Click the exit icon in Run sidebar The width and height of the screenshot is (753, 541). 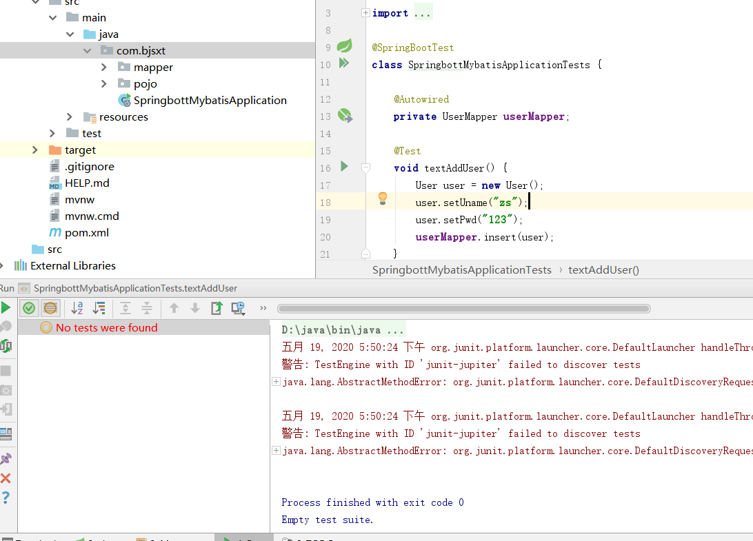click(x=6, y=409)
